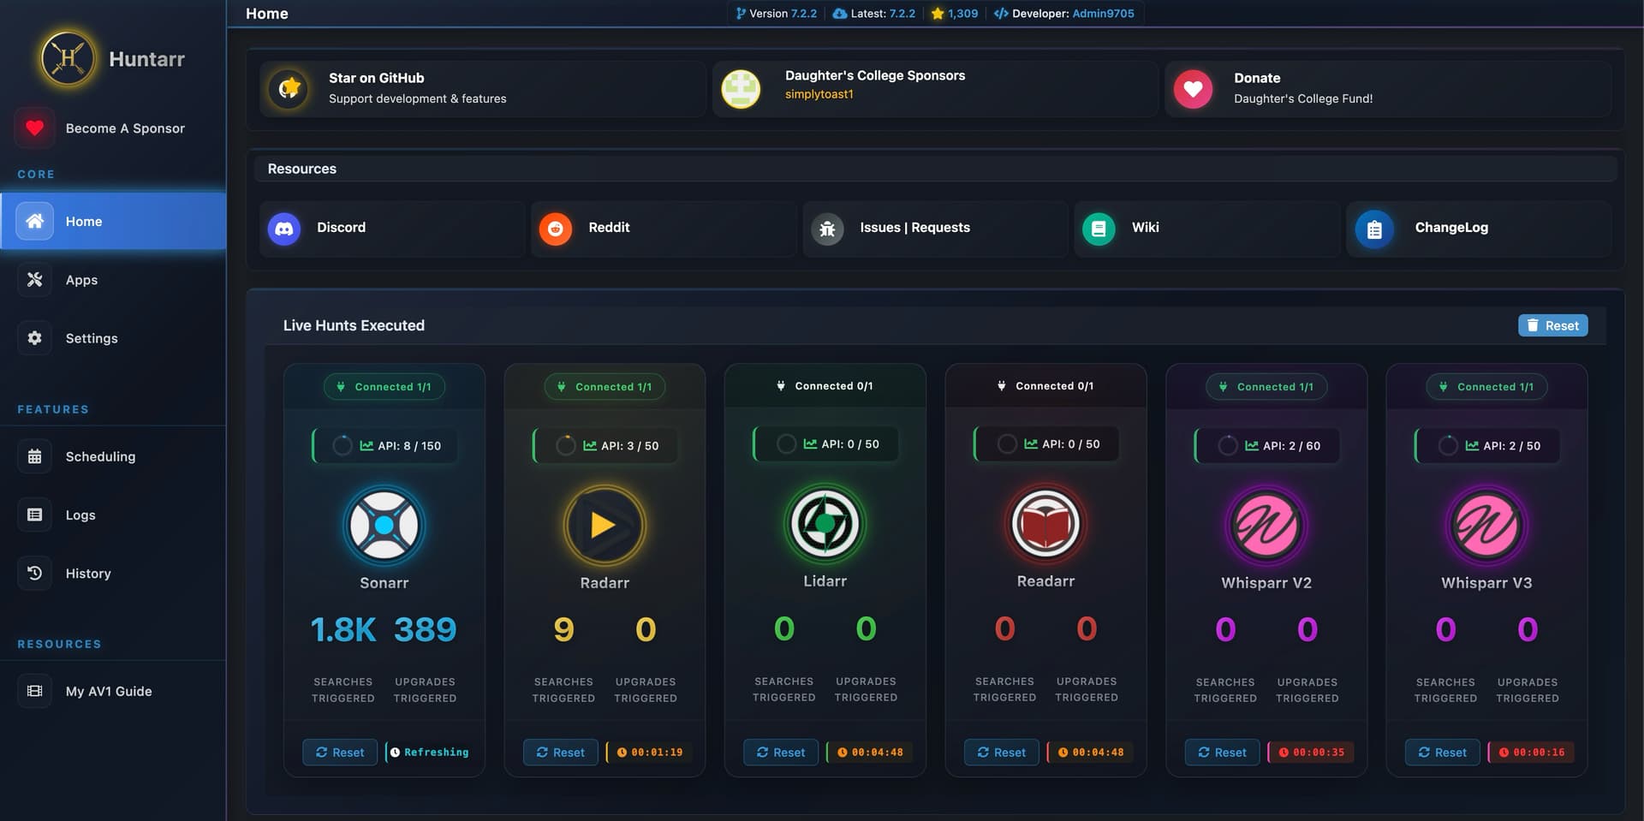Click the Settings gear icon
The height and width of the screenshot is (821, 1644).
pyautogui.click(x=34, y=338)
